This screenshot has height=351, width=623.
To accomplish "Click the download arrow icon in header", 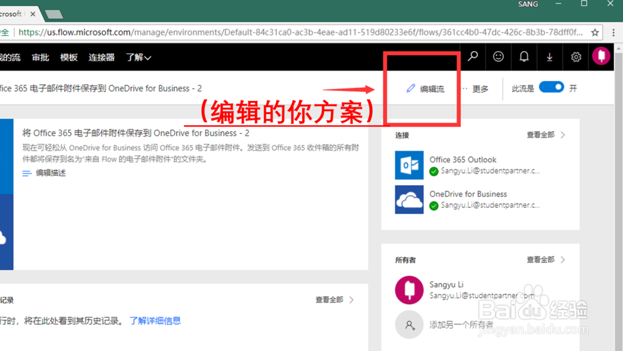I will pyautogui.click(x=549, y=57).
